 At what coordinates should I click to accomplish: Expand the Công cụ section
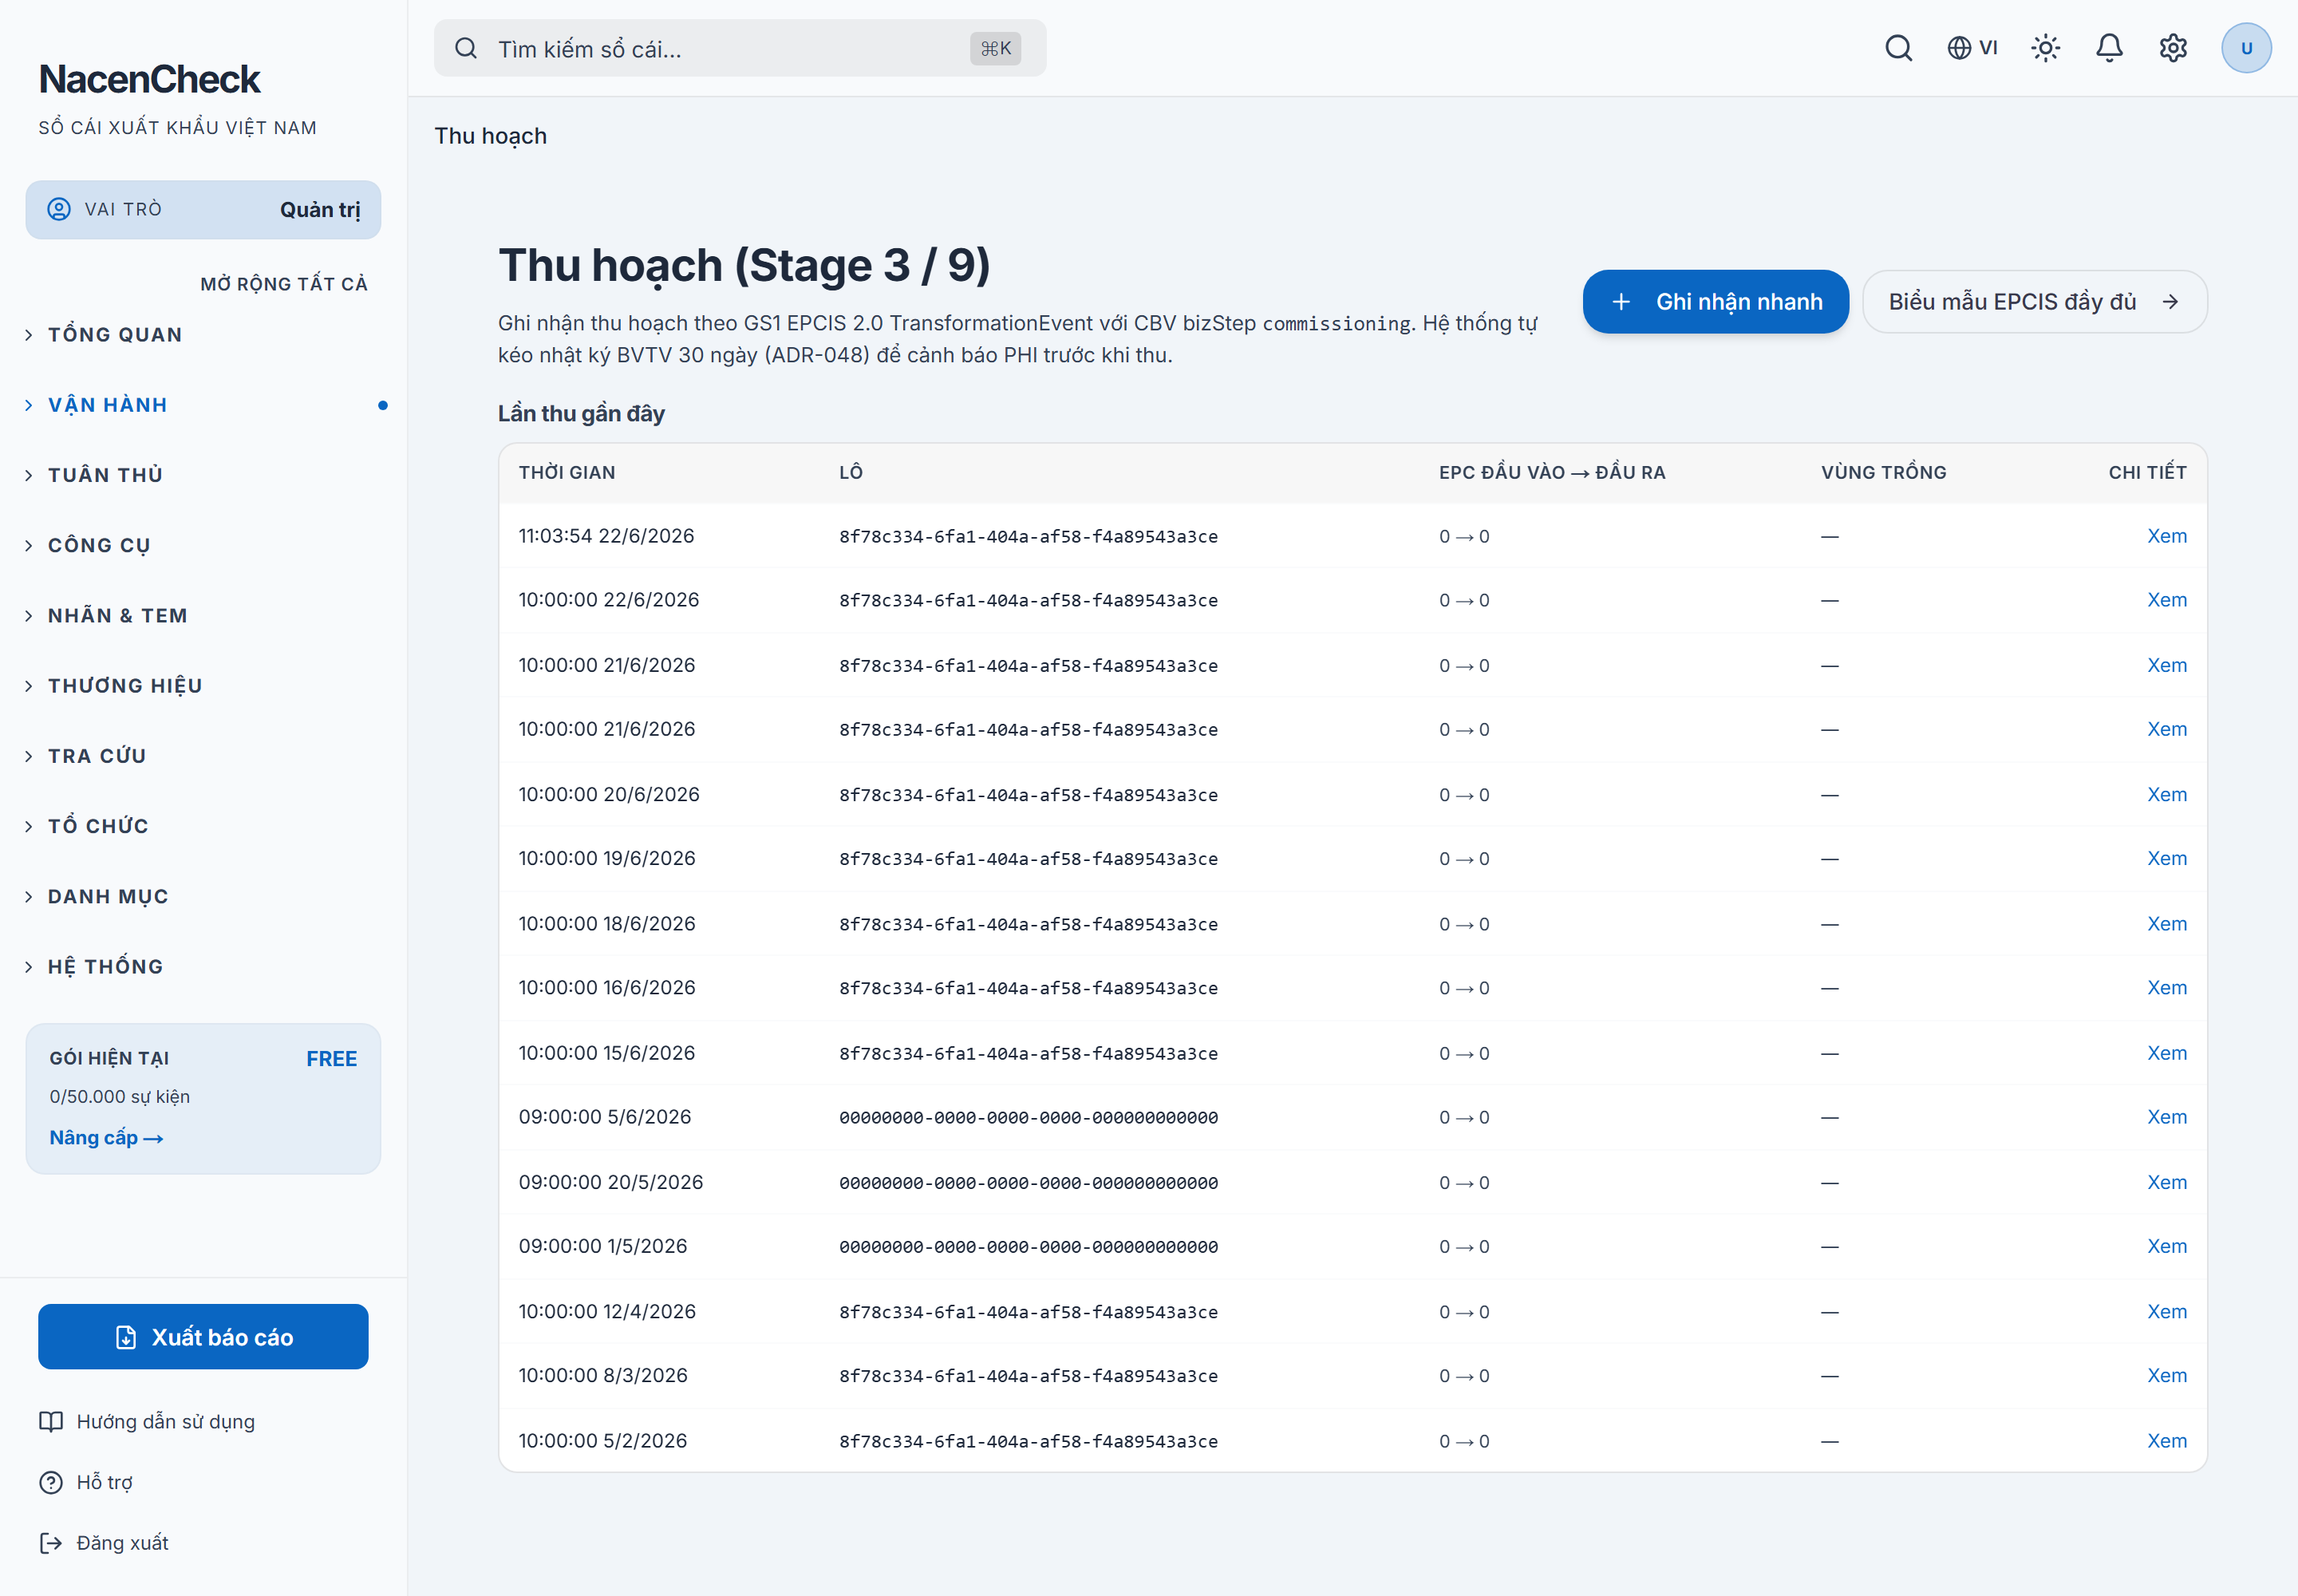[x=203, y=545]
